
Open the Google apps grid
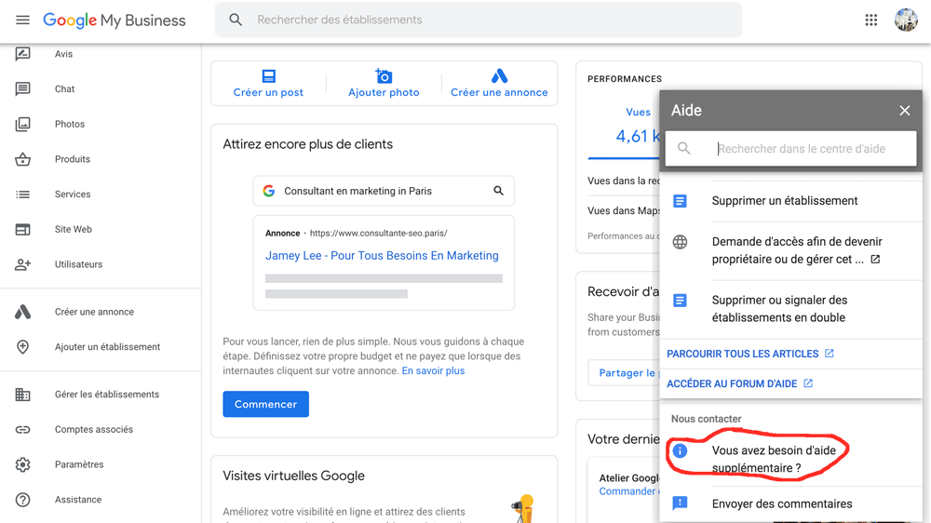(871, 20)
